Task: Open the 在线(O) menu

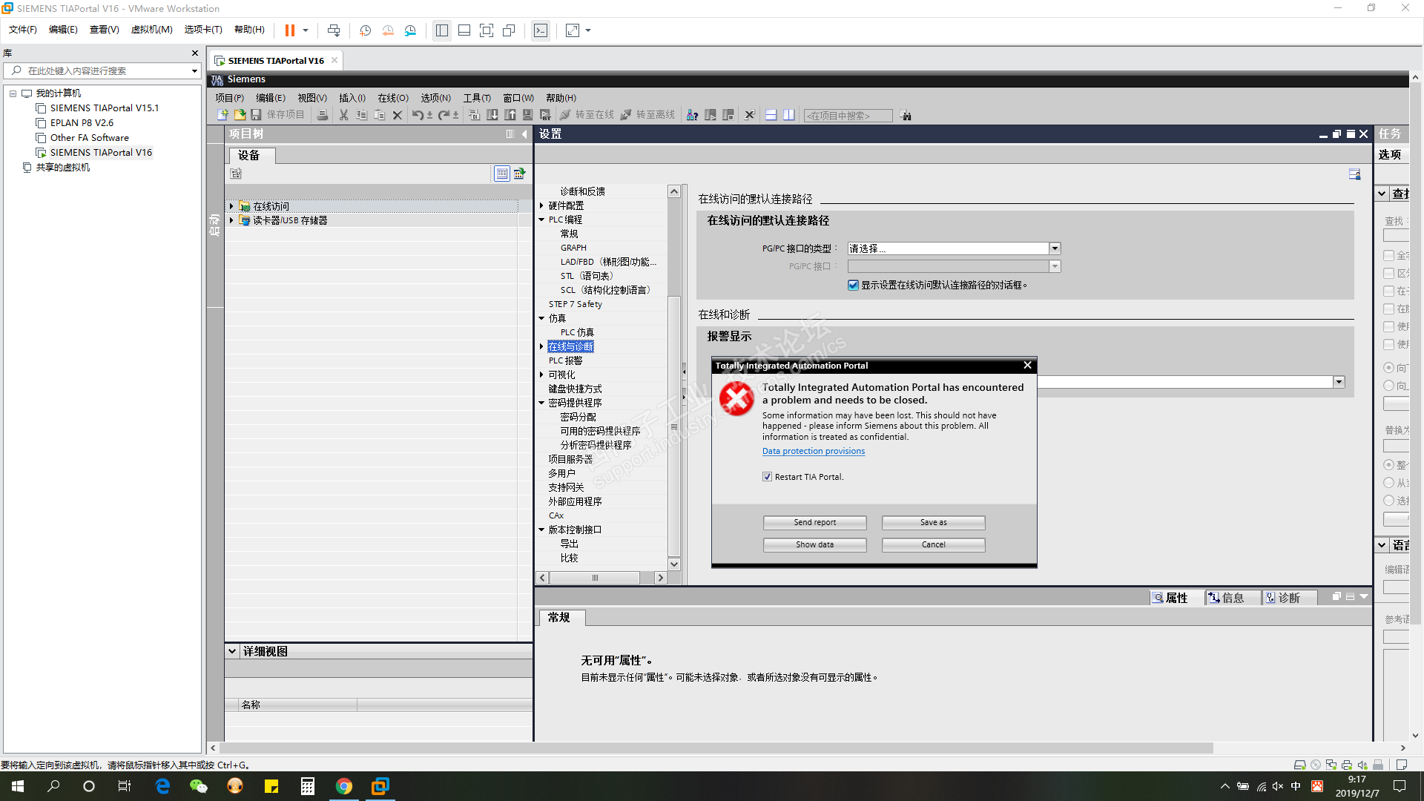Action: pos(392,98)
